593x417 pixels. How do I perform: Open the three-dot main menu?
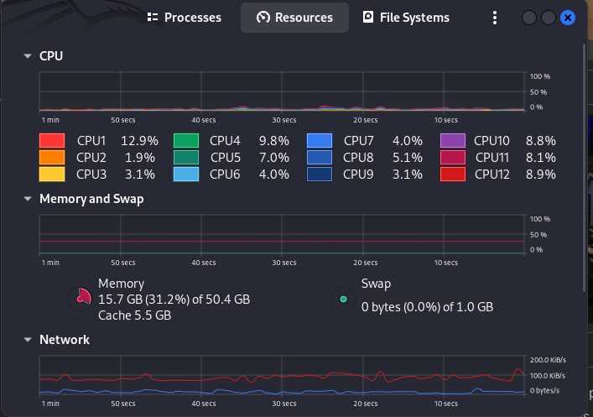495,18
